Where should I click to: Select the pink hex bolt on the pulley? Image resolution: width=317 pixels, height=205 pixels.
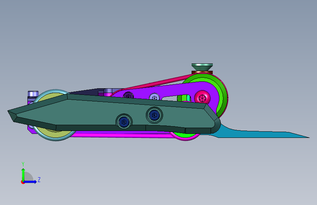pyautogui.click(x=202, y=98)
